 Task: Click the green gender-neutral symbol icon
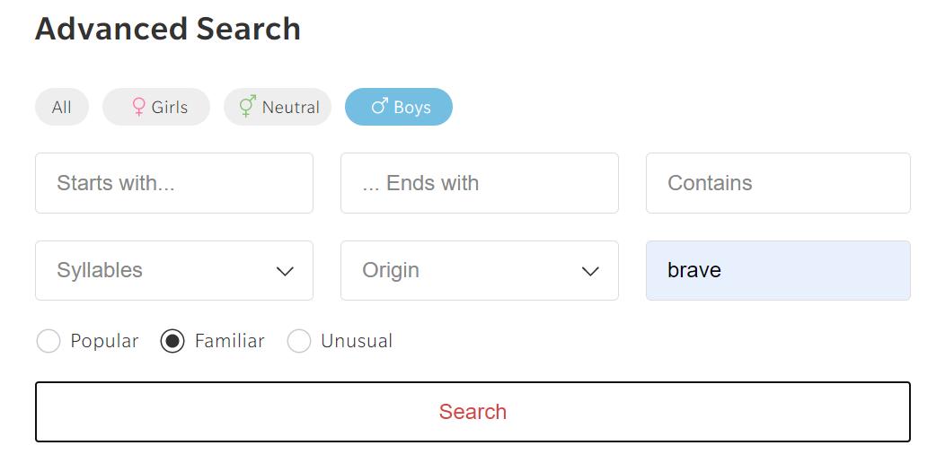pos(247,107)
